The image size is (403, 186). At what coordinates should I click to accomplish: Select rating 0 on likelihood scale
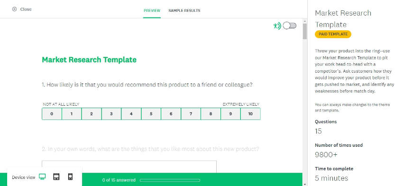coord(52,114)
